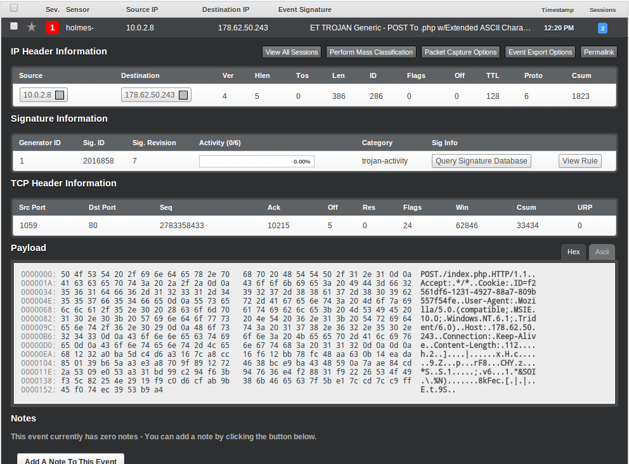View Rule for signature 2016858

pos(580,161)
